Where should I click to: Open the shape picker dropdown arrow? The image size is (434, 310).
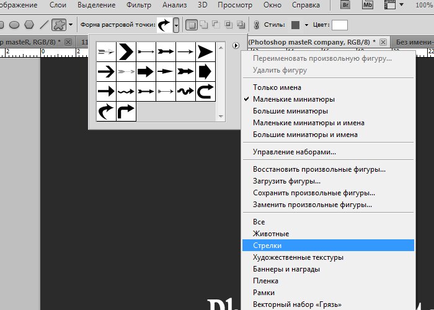177,25
